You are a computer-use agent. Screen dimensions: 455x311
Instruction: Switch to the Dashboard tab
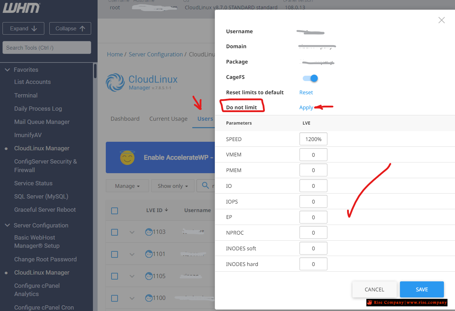coord(125,119)
